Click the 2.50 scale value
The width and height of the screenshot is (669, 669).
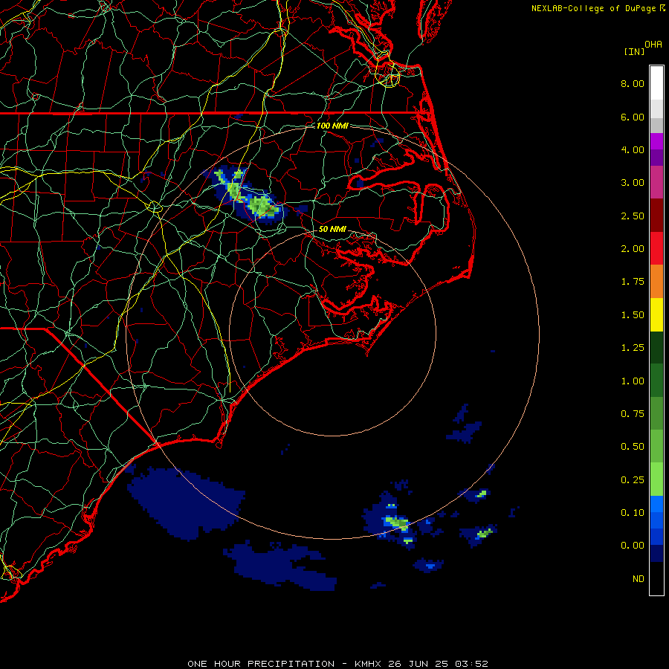(633, 216)
